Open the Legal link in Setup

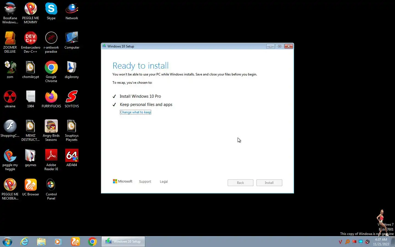[164, 182]
